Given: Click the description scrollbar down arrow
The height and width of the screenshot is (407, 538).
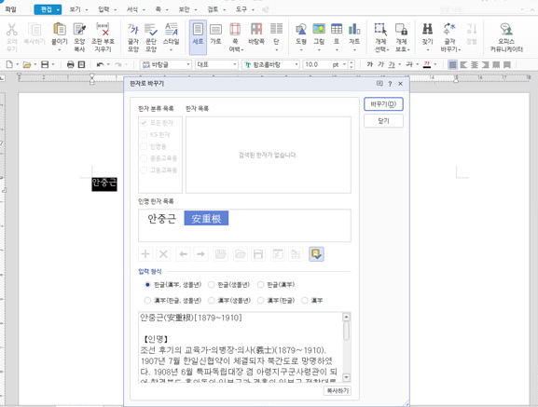Looking at the screenshot, I should coord(346,377).
